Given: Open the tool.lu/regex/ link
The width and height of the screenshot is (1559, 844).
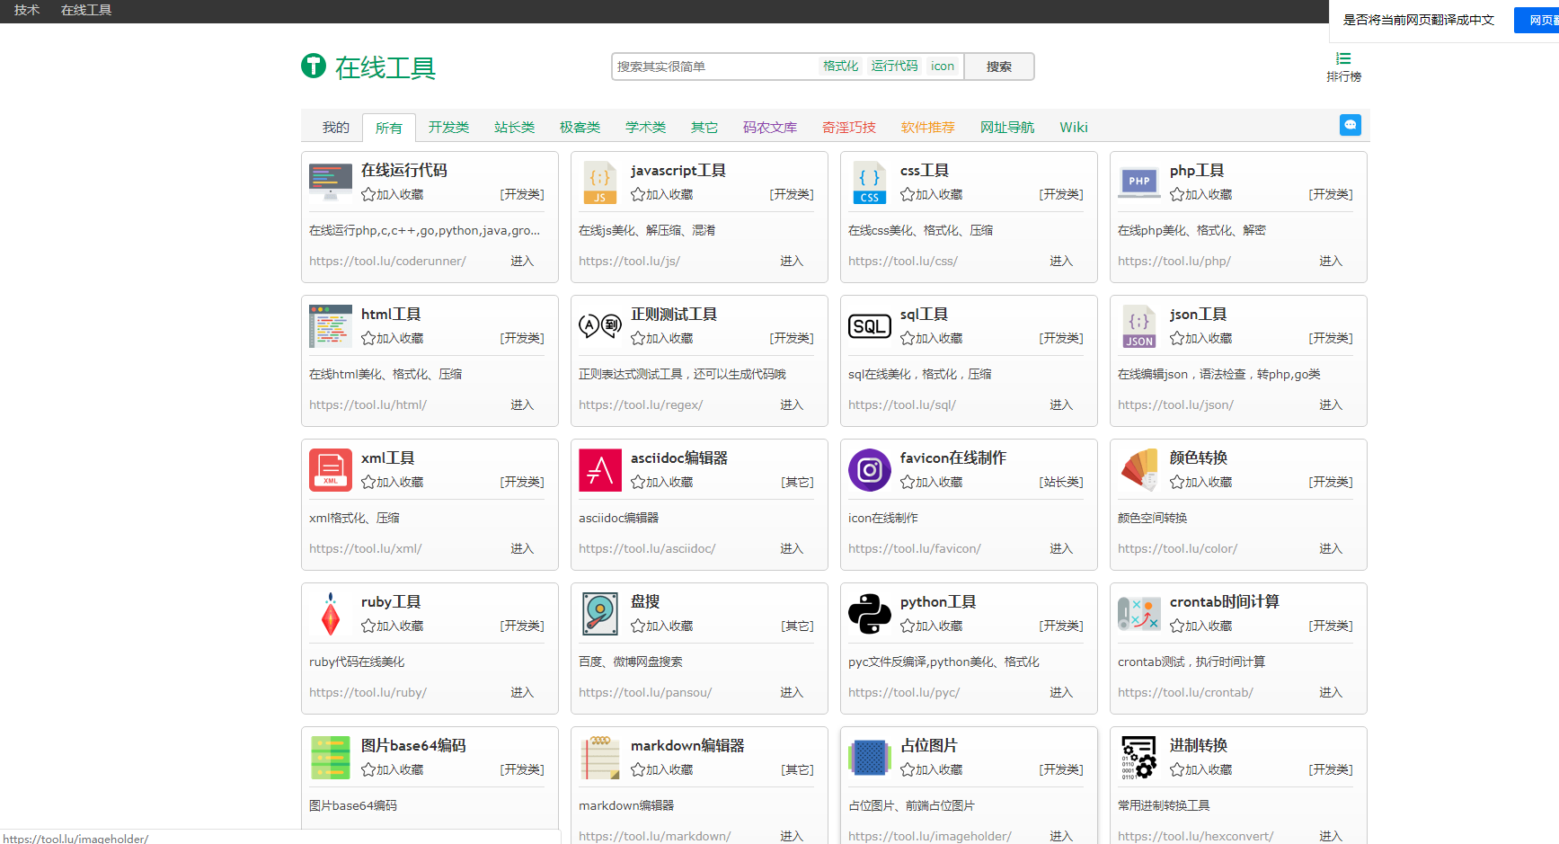Looking at the screenshot, I should click(x=641, y=404).
